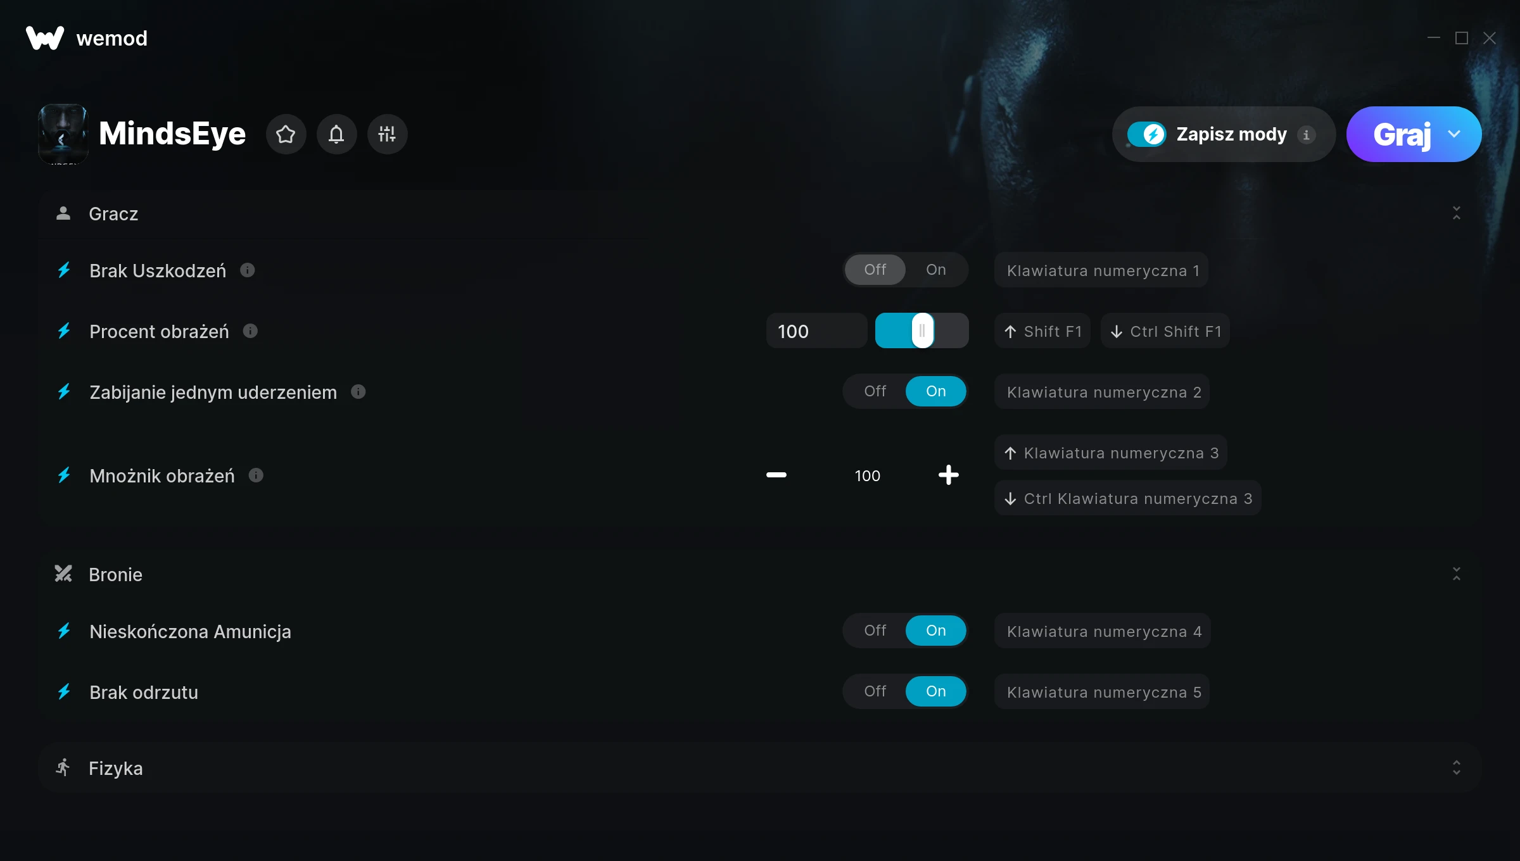
Task: Collapse the Gracz section
Action: click(1456, 213)
